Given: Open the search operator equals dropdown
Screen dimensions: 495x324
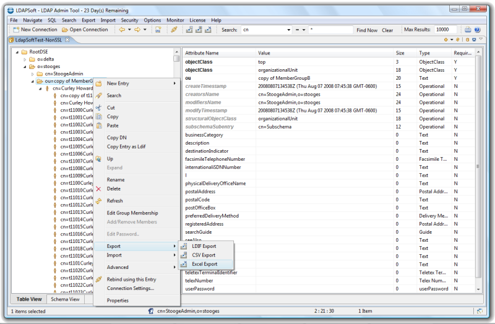Looking at the screenshot, I should [304, 30].
